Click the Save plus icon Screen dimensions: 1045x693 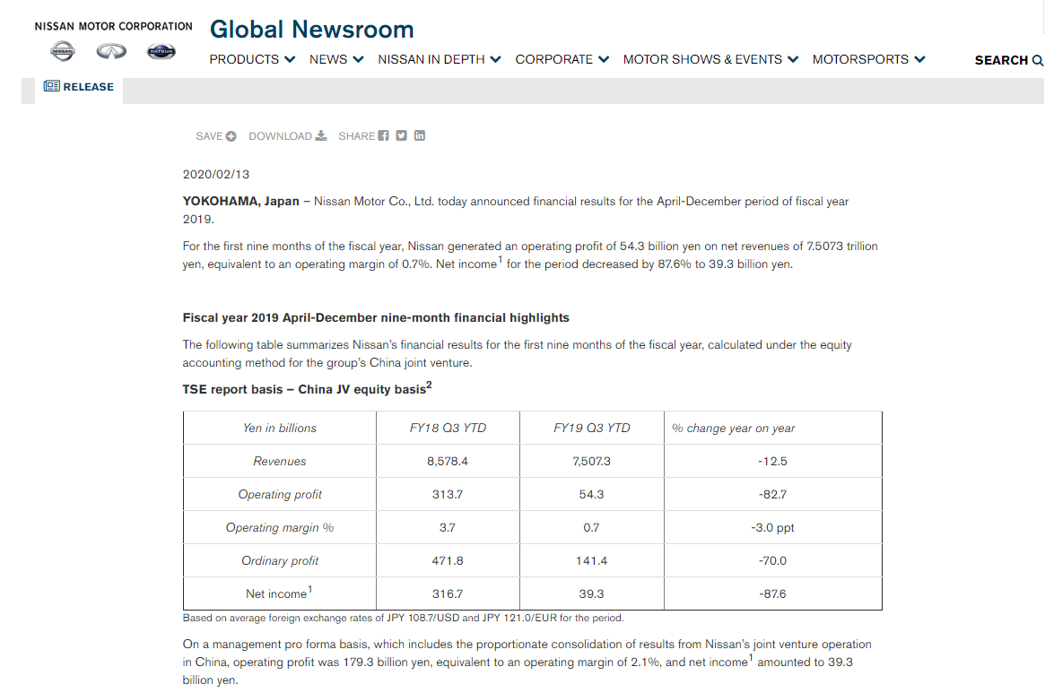click(231, 136)
